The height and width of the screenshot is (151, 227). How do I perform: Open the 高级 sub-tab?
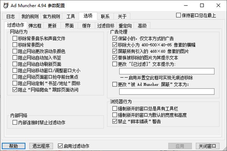[x=142, y=26]
